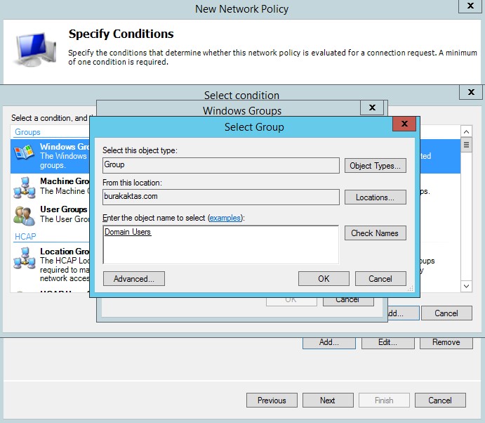The image size is (485, 423).
Task: Confirm Select Group with OK
Action: 324,279
